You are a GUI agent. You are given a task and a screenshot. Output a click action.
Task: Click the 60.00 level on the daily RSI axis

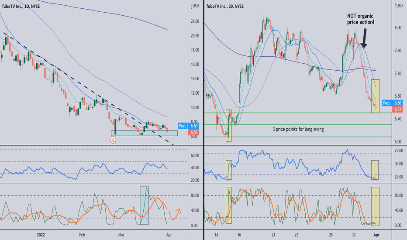[195, 155]
